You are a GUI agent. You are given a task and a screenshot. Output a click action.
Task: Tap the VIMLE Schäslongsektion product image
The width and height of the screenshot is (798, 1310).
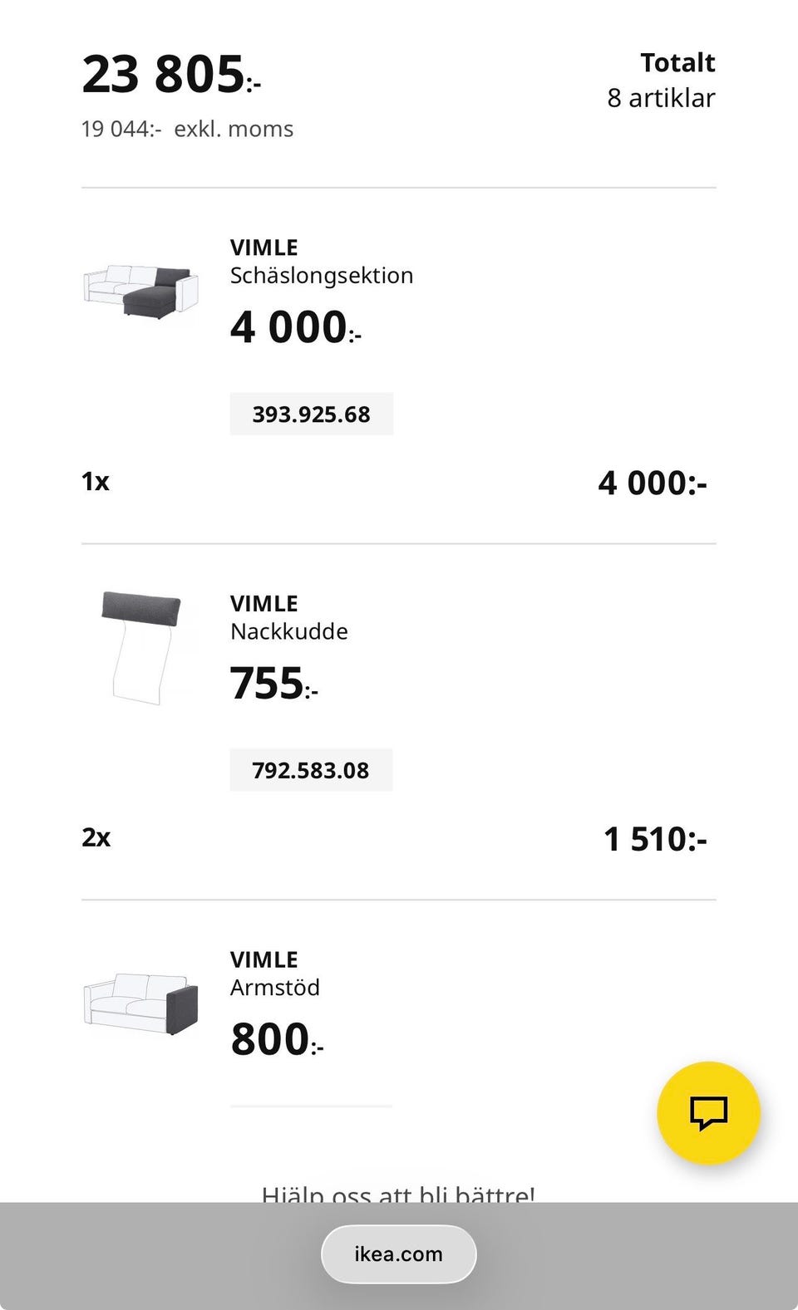141,290
